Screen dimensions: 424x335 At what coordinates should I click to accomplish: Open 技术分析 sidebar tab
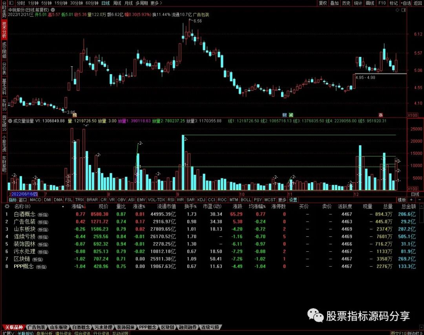point(4,29)
